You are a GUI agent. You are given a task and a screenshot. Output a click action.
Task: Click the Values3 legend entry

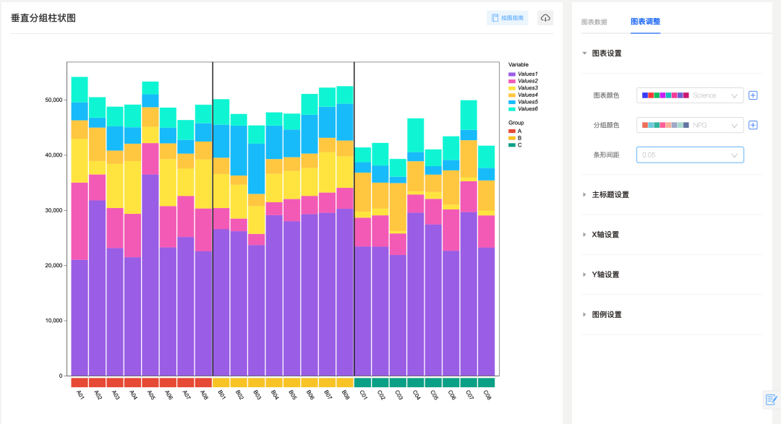523,88
